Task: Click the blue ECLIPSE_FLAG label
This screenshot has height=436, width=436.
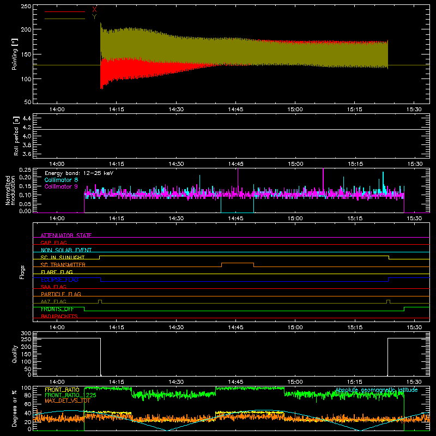Action: pos(59,280)
